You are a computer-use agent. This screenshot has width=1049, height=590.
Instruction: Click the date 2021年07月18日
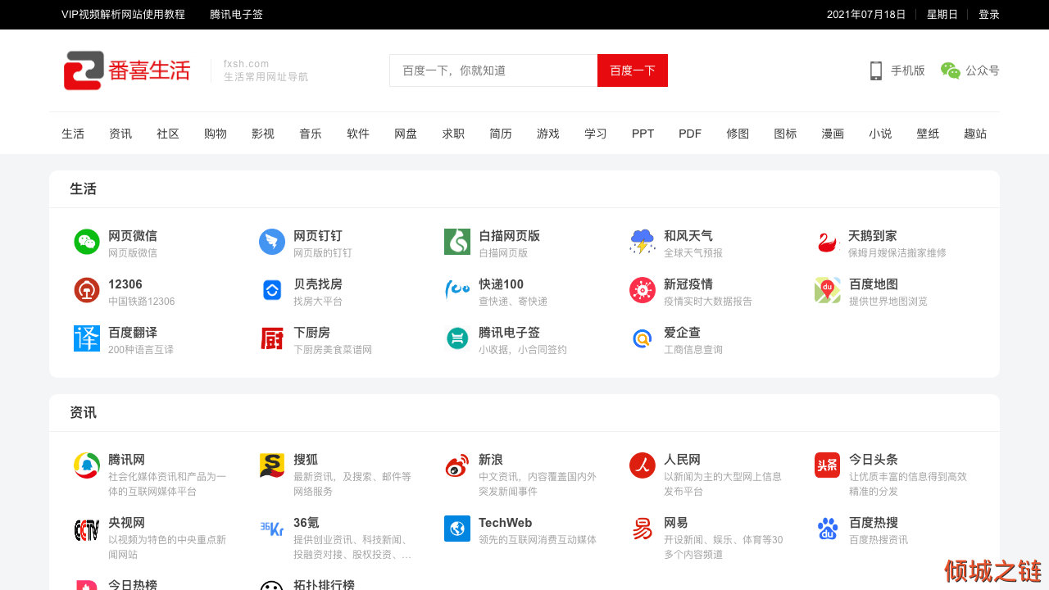click(x=866, y=15)
